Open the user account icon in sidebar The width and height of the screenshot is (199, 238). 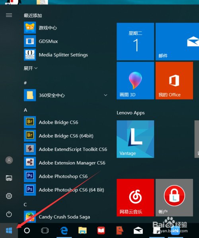coord(9,160)
